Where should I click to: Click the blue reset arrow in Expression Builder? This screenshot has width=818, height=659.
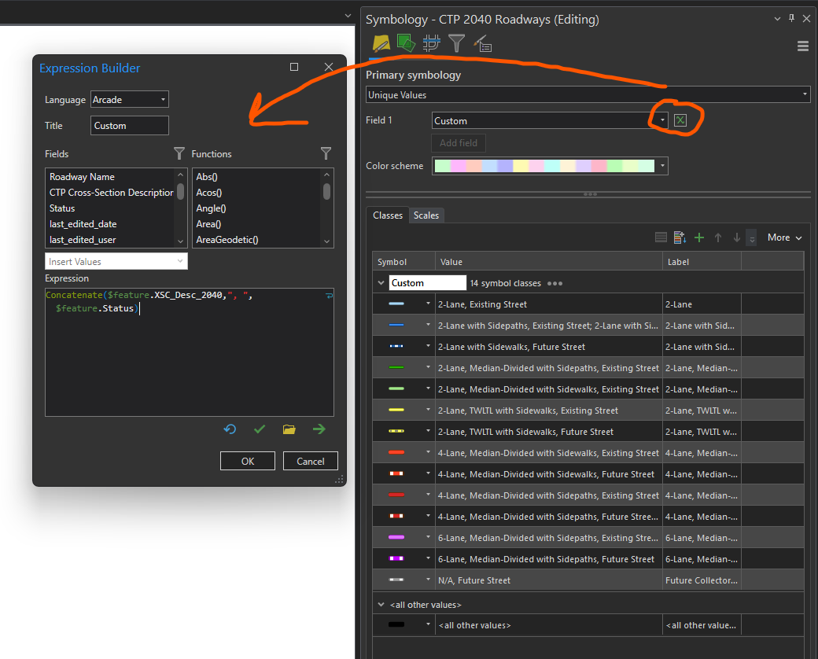pos(230,429)
